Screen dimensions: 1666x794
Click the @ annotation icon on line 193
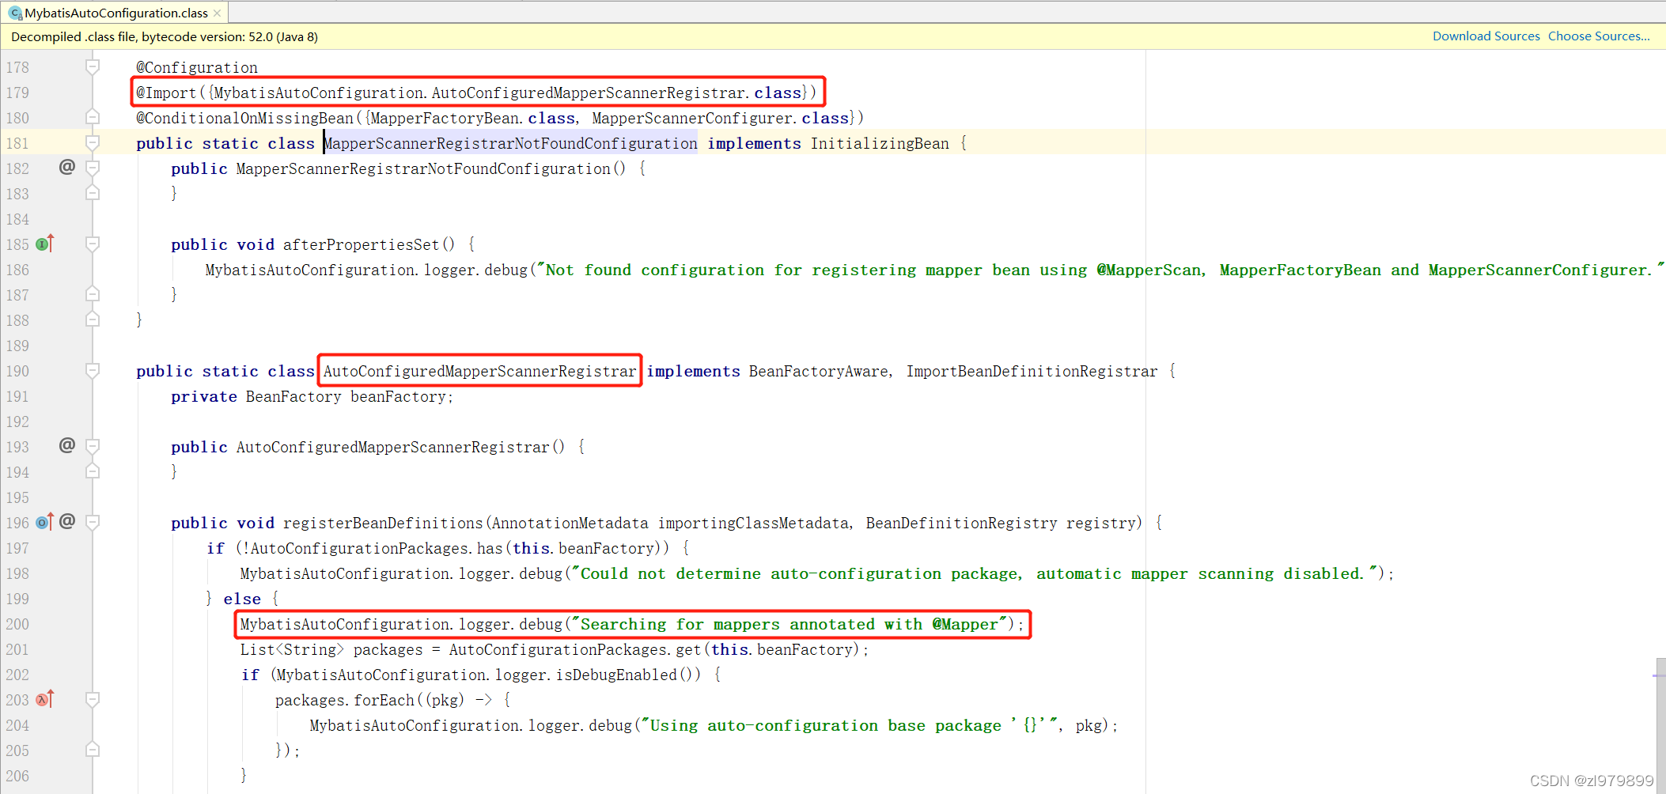(67, 445)
